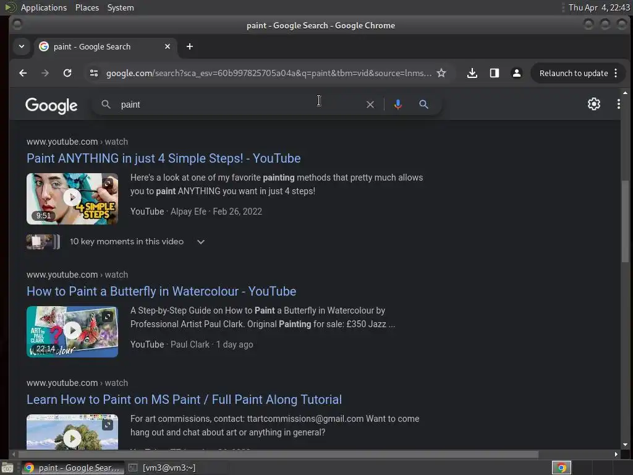
Task: Click the vertical scrollbar thumb
Action: point(625,221)
